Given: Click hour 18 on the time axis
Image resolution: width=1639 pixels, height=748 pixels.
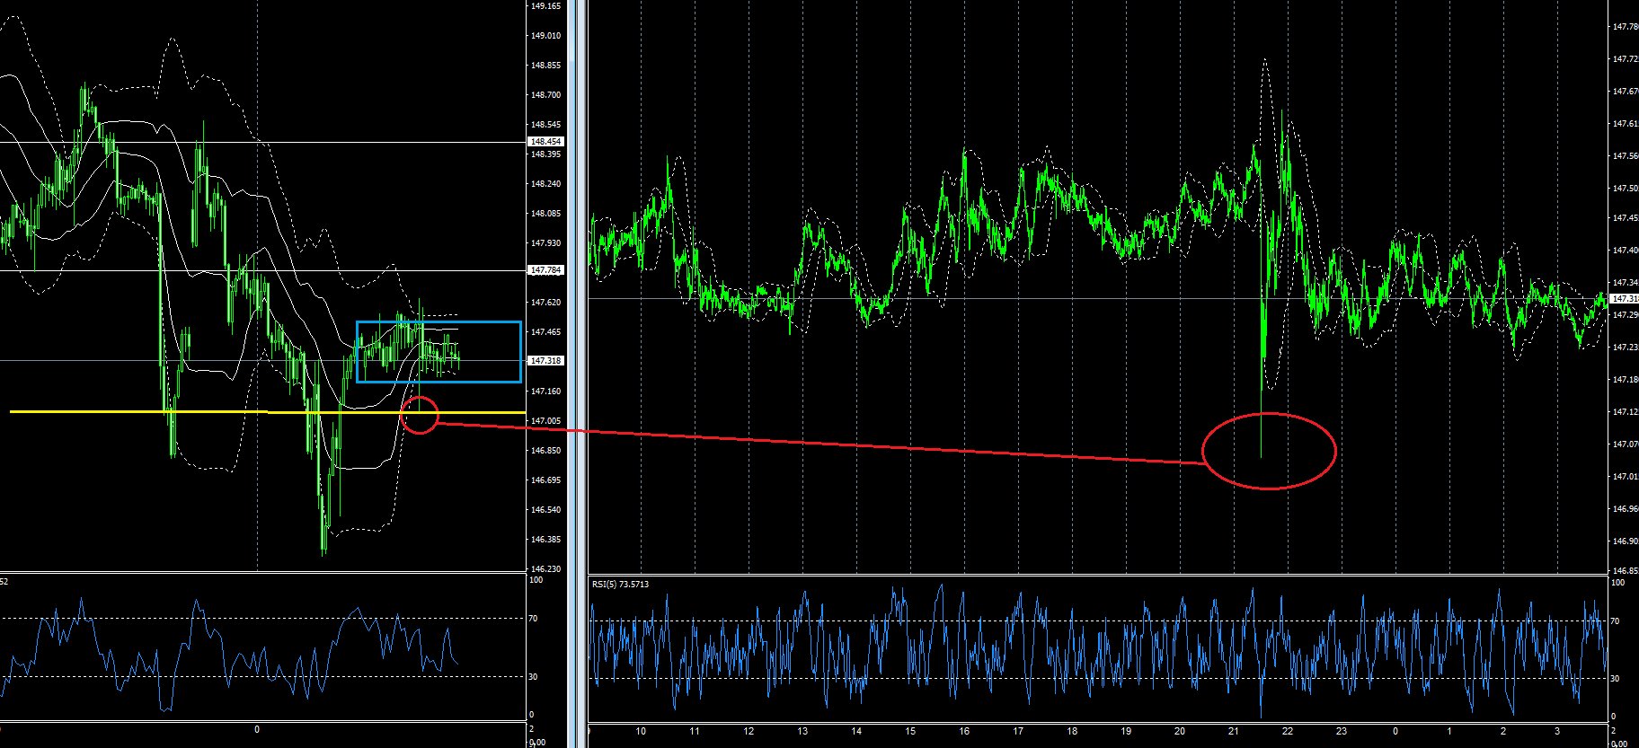Looking at the screenshot, I should (1072, 731).
